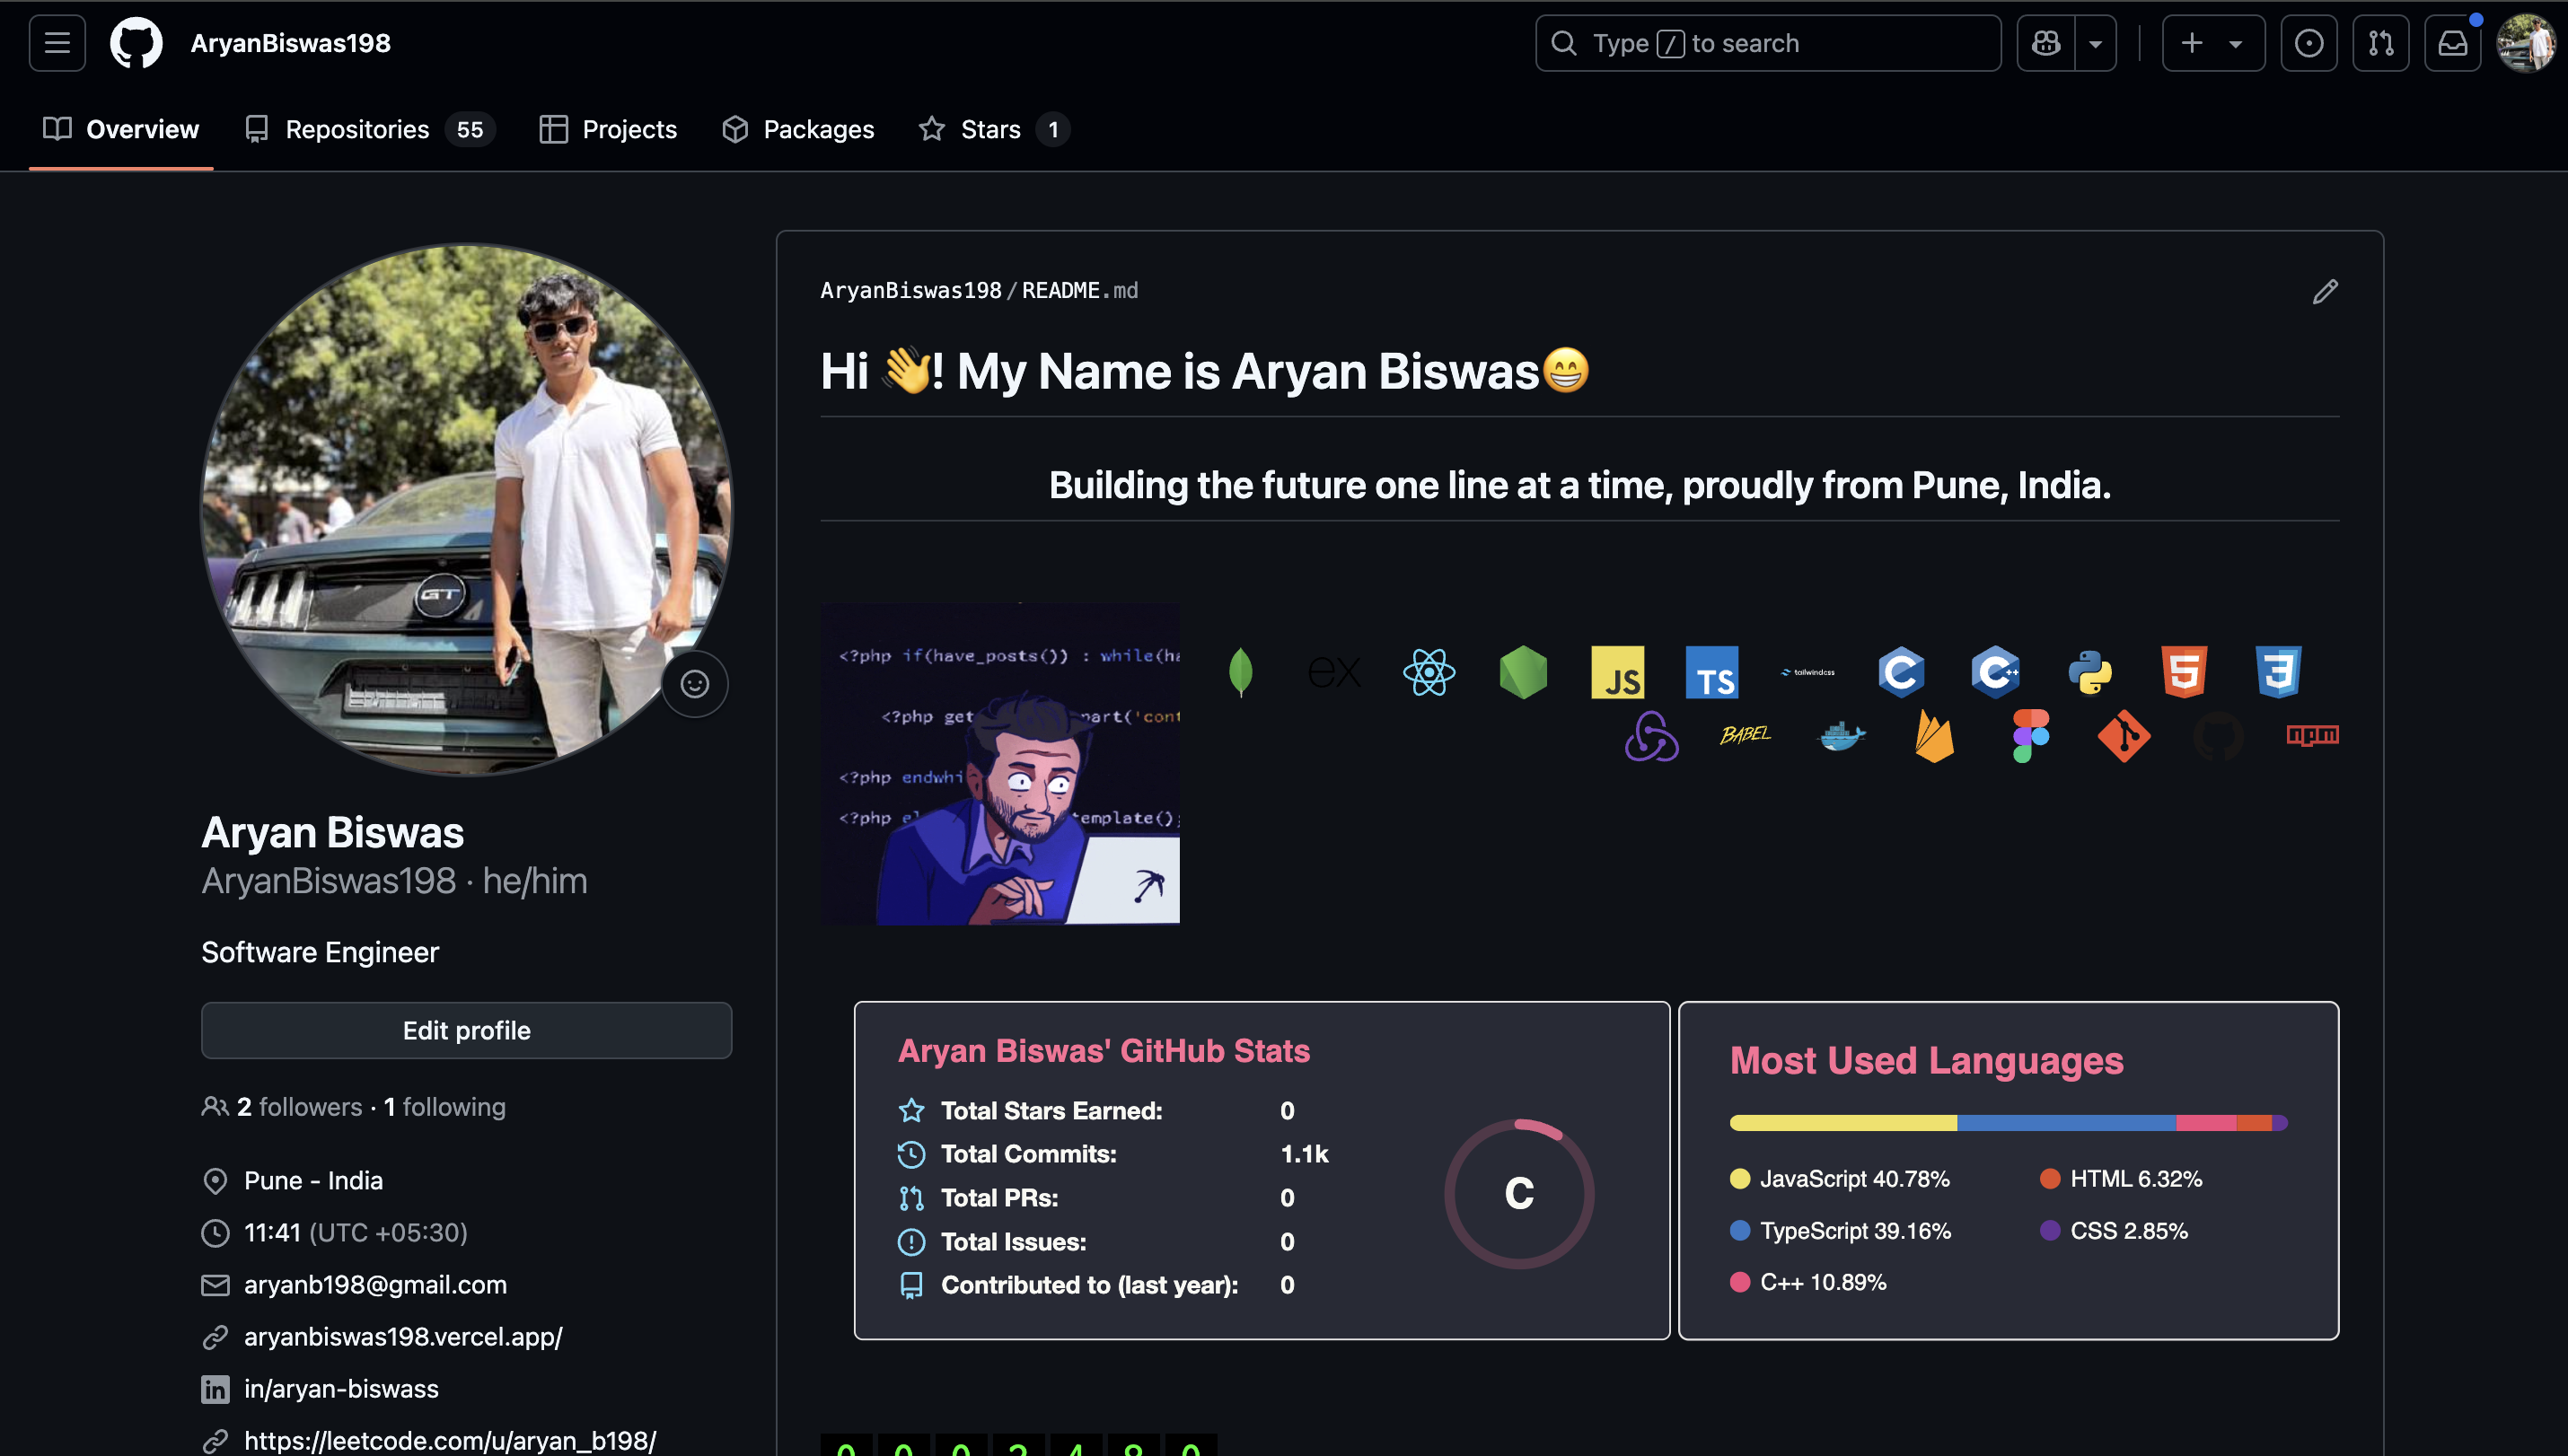
Task: Open the hamburger navigation menu
Action: [57, 43]
